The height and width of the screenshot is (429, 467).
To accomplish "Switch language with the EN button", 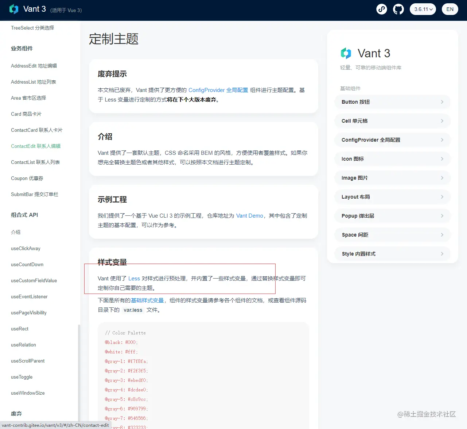I will click(x=450, y=9).
